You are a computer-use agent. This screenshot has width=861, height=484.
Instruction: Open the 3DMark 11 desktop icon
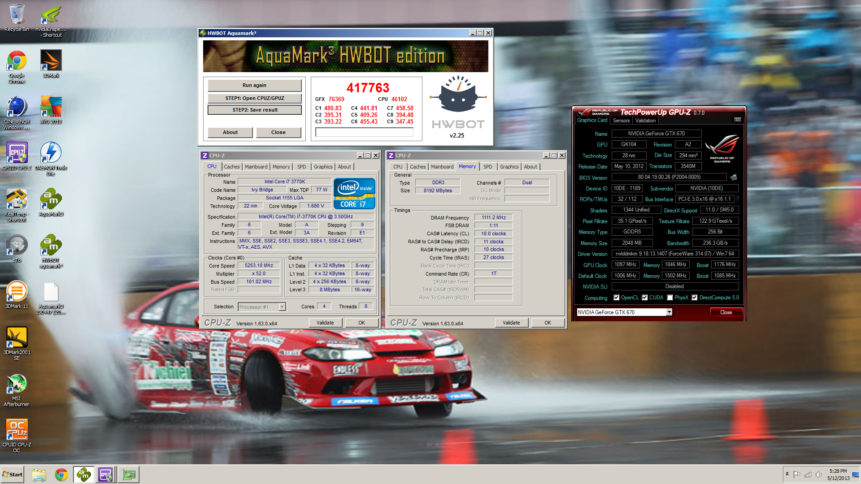17,295
